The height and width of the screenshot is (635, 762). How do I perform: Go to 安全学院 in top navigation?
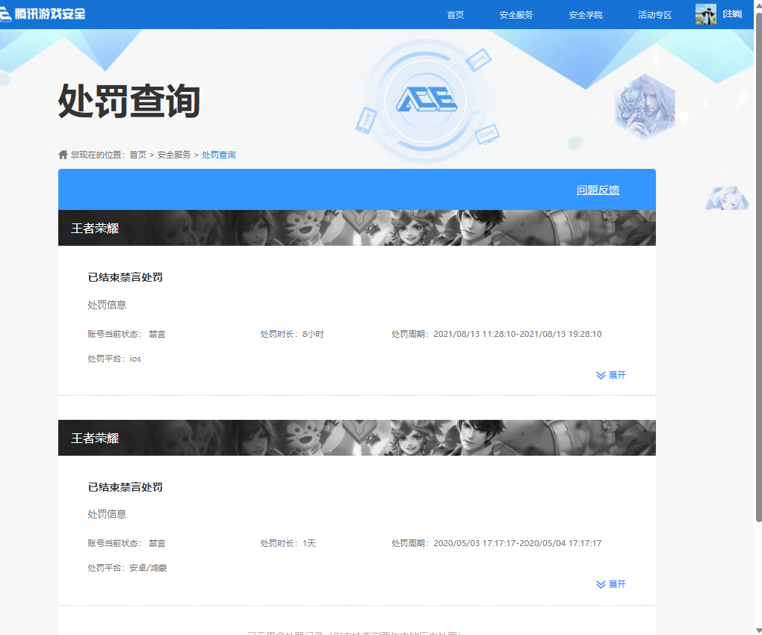(x=586, y=15)
